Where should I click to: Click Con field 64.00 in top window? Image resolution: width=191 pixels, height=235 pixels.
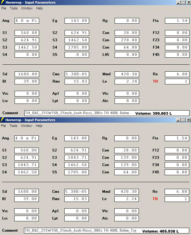[127, 47]
